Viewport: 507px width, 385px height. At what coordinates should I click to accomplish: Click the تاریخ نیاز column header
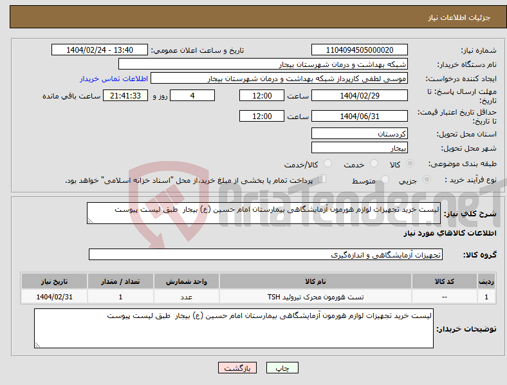coord(54,281)
